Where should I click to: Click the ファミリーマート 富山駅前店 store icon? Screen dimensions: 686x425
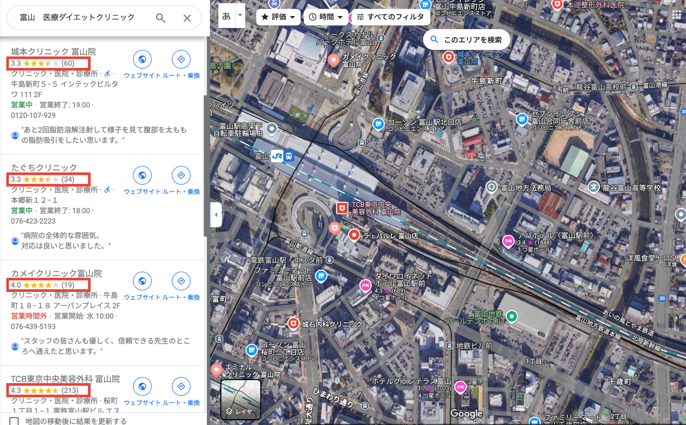pos(321,276)
